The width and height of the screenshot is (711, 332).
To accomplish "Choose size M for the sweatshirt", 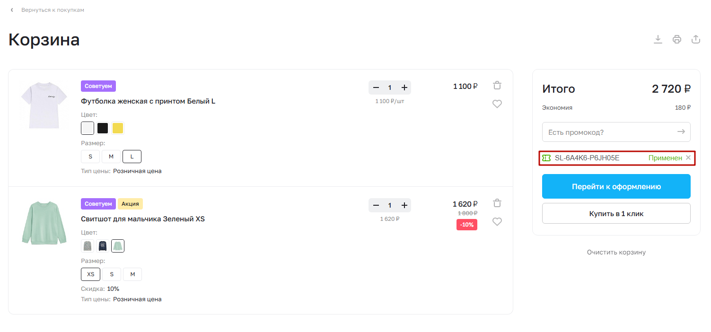I will (x=132, y=274).
